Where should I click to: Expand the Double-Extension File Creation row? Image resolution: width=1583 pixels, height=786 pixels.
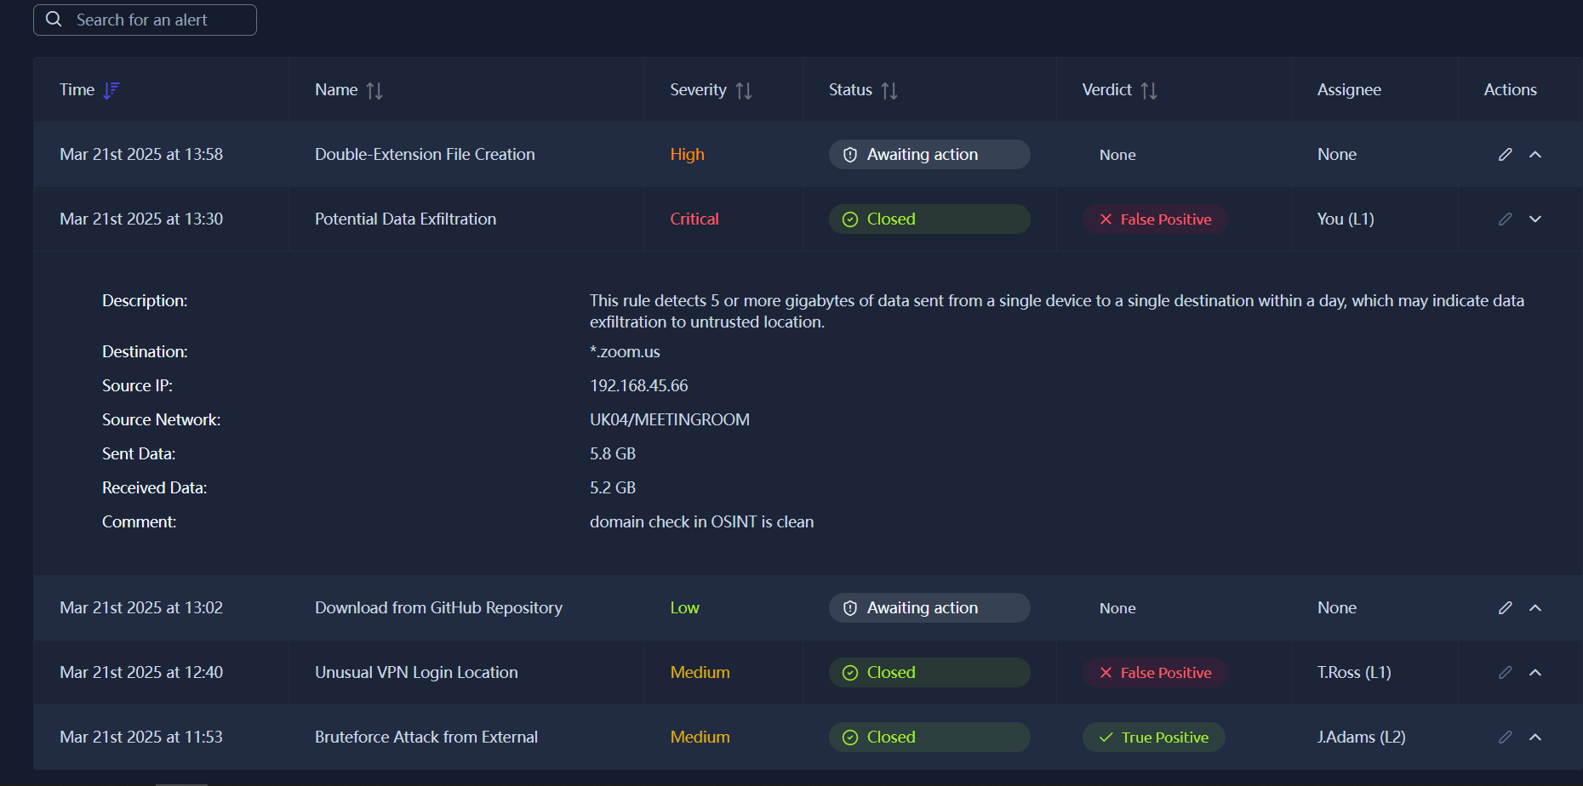click(x=1535, y=154)
